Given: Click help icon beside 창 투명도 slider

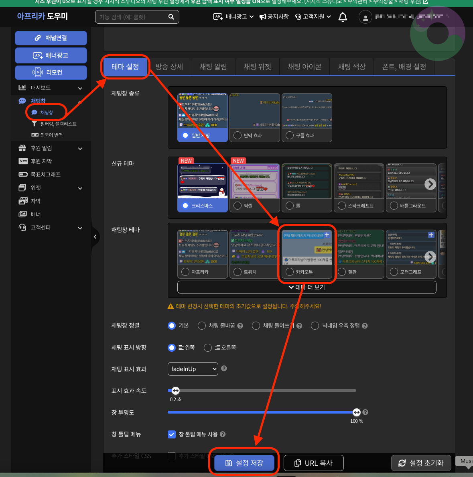Looking at the screenshot, I should [365, 412].
